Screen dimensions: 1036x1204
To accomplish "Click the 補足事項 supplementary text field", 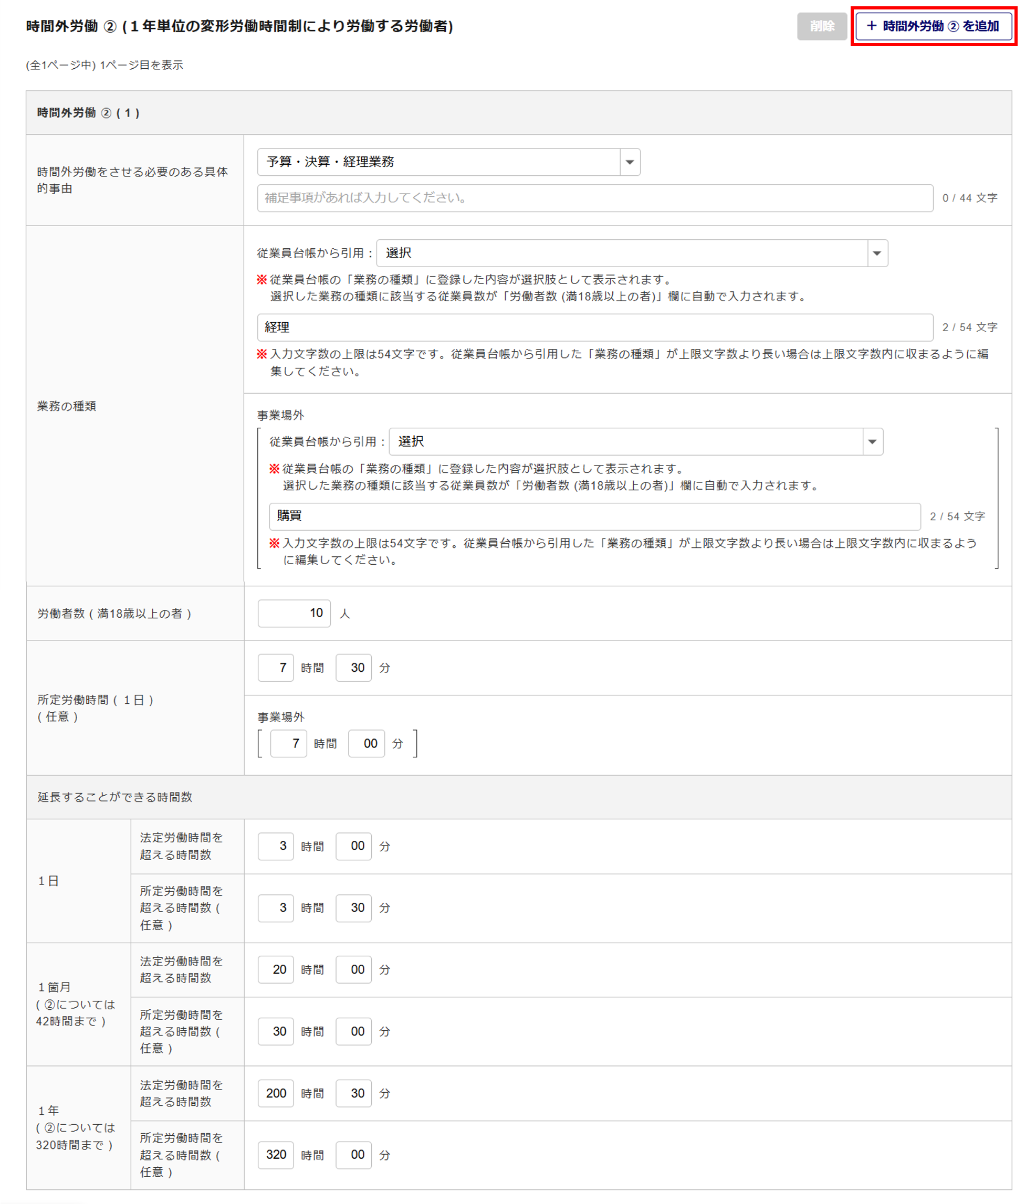I will [x=595, y=198].
